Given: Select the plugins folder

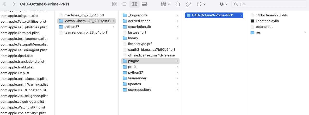Looking at the screenshot, I should [150, 61].
